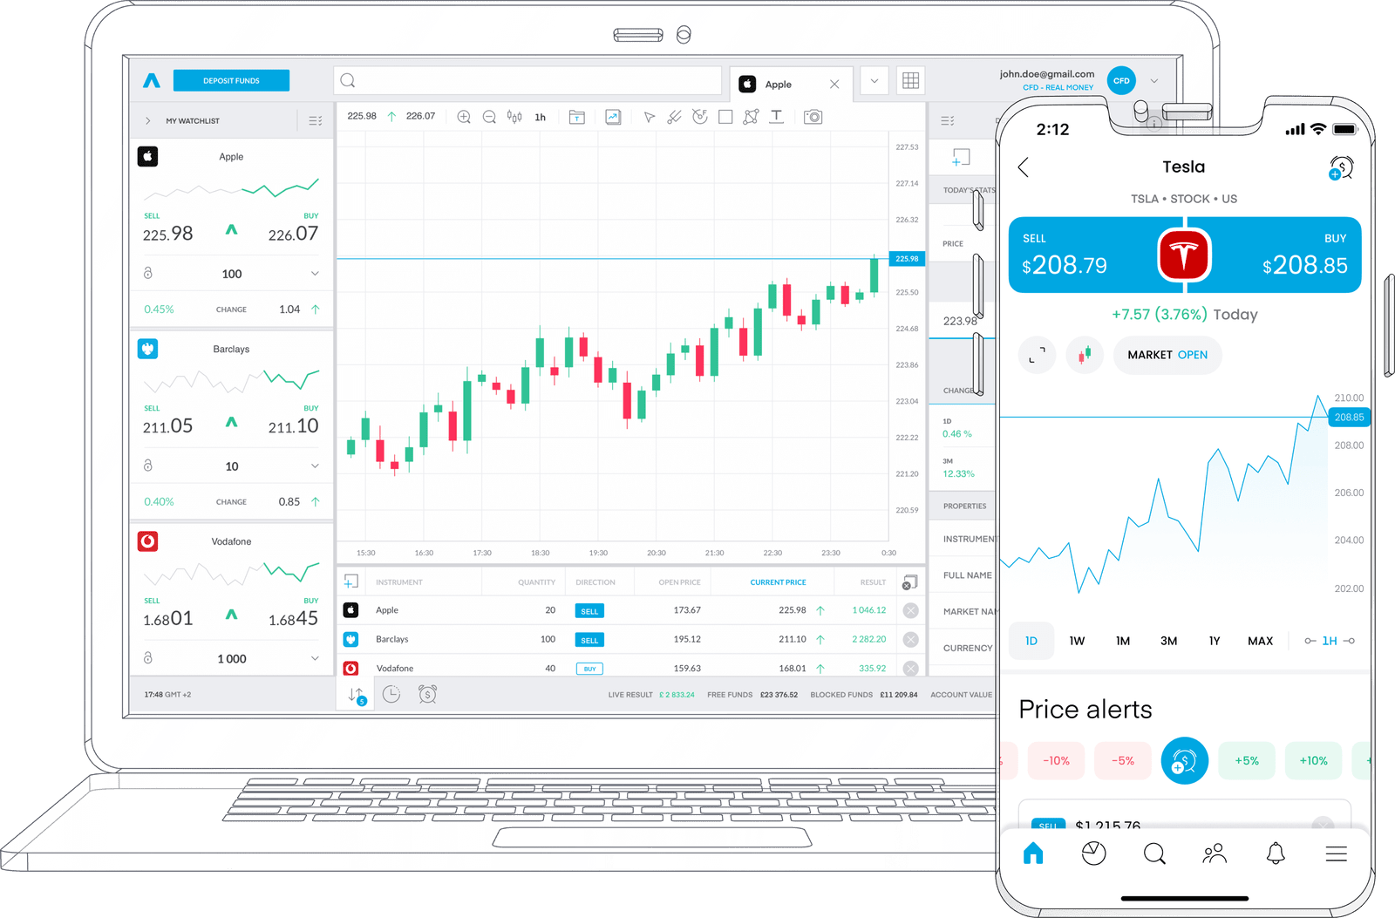This screenshot has height=918, width=1395.
Task: Open Vodafone quantity dropdown showing 1 000
Action: (x=315, y=659)
